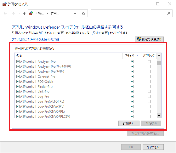Click the list scroll down arrow
Viewport: 176px width, 153px height.
coord(159,116)
